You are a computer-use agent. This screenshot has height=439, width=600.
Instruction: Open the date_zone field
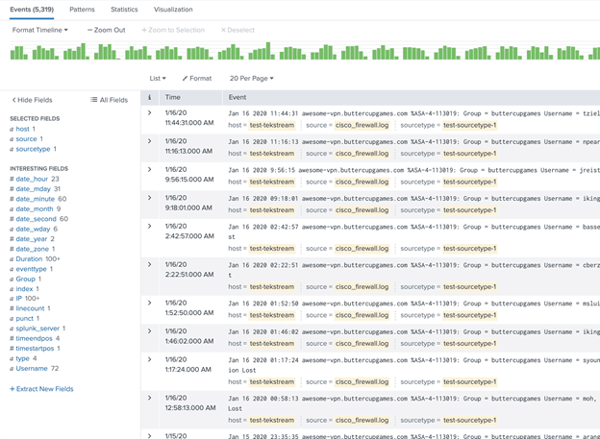(32, 249)
